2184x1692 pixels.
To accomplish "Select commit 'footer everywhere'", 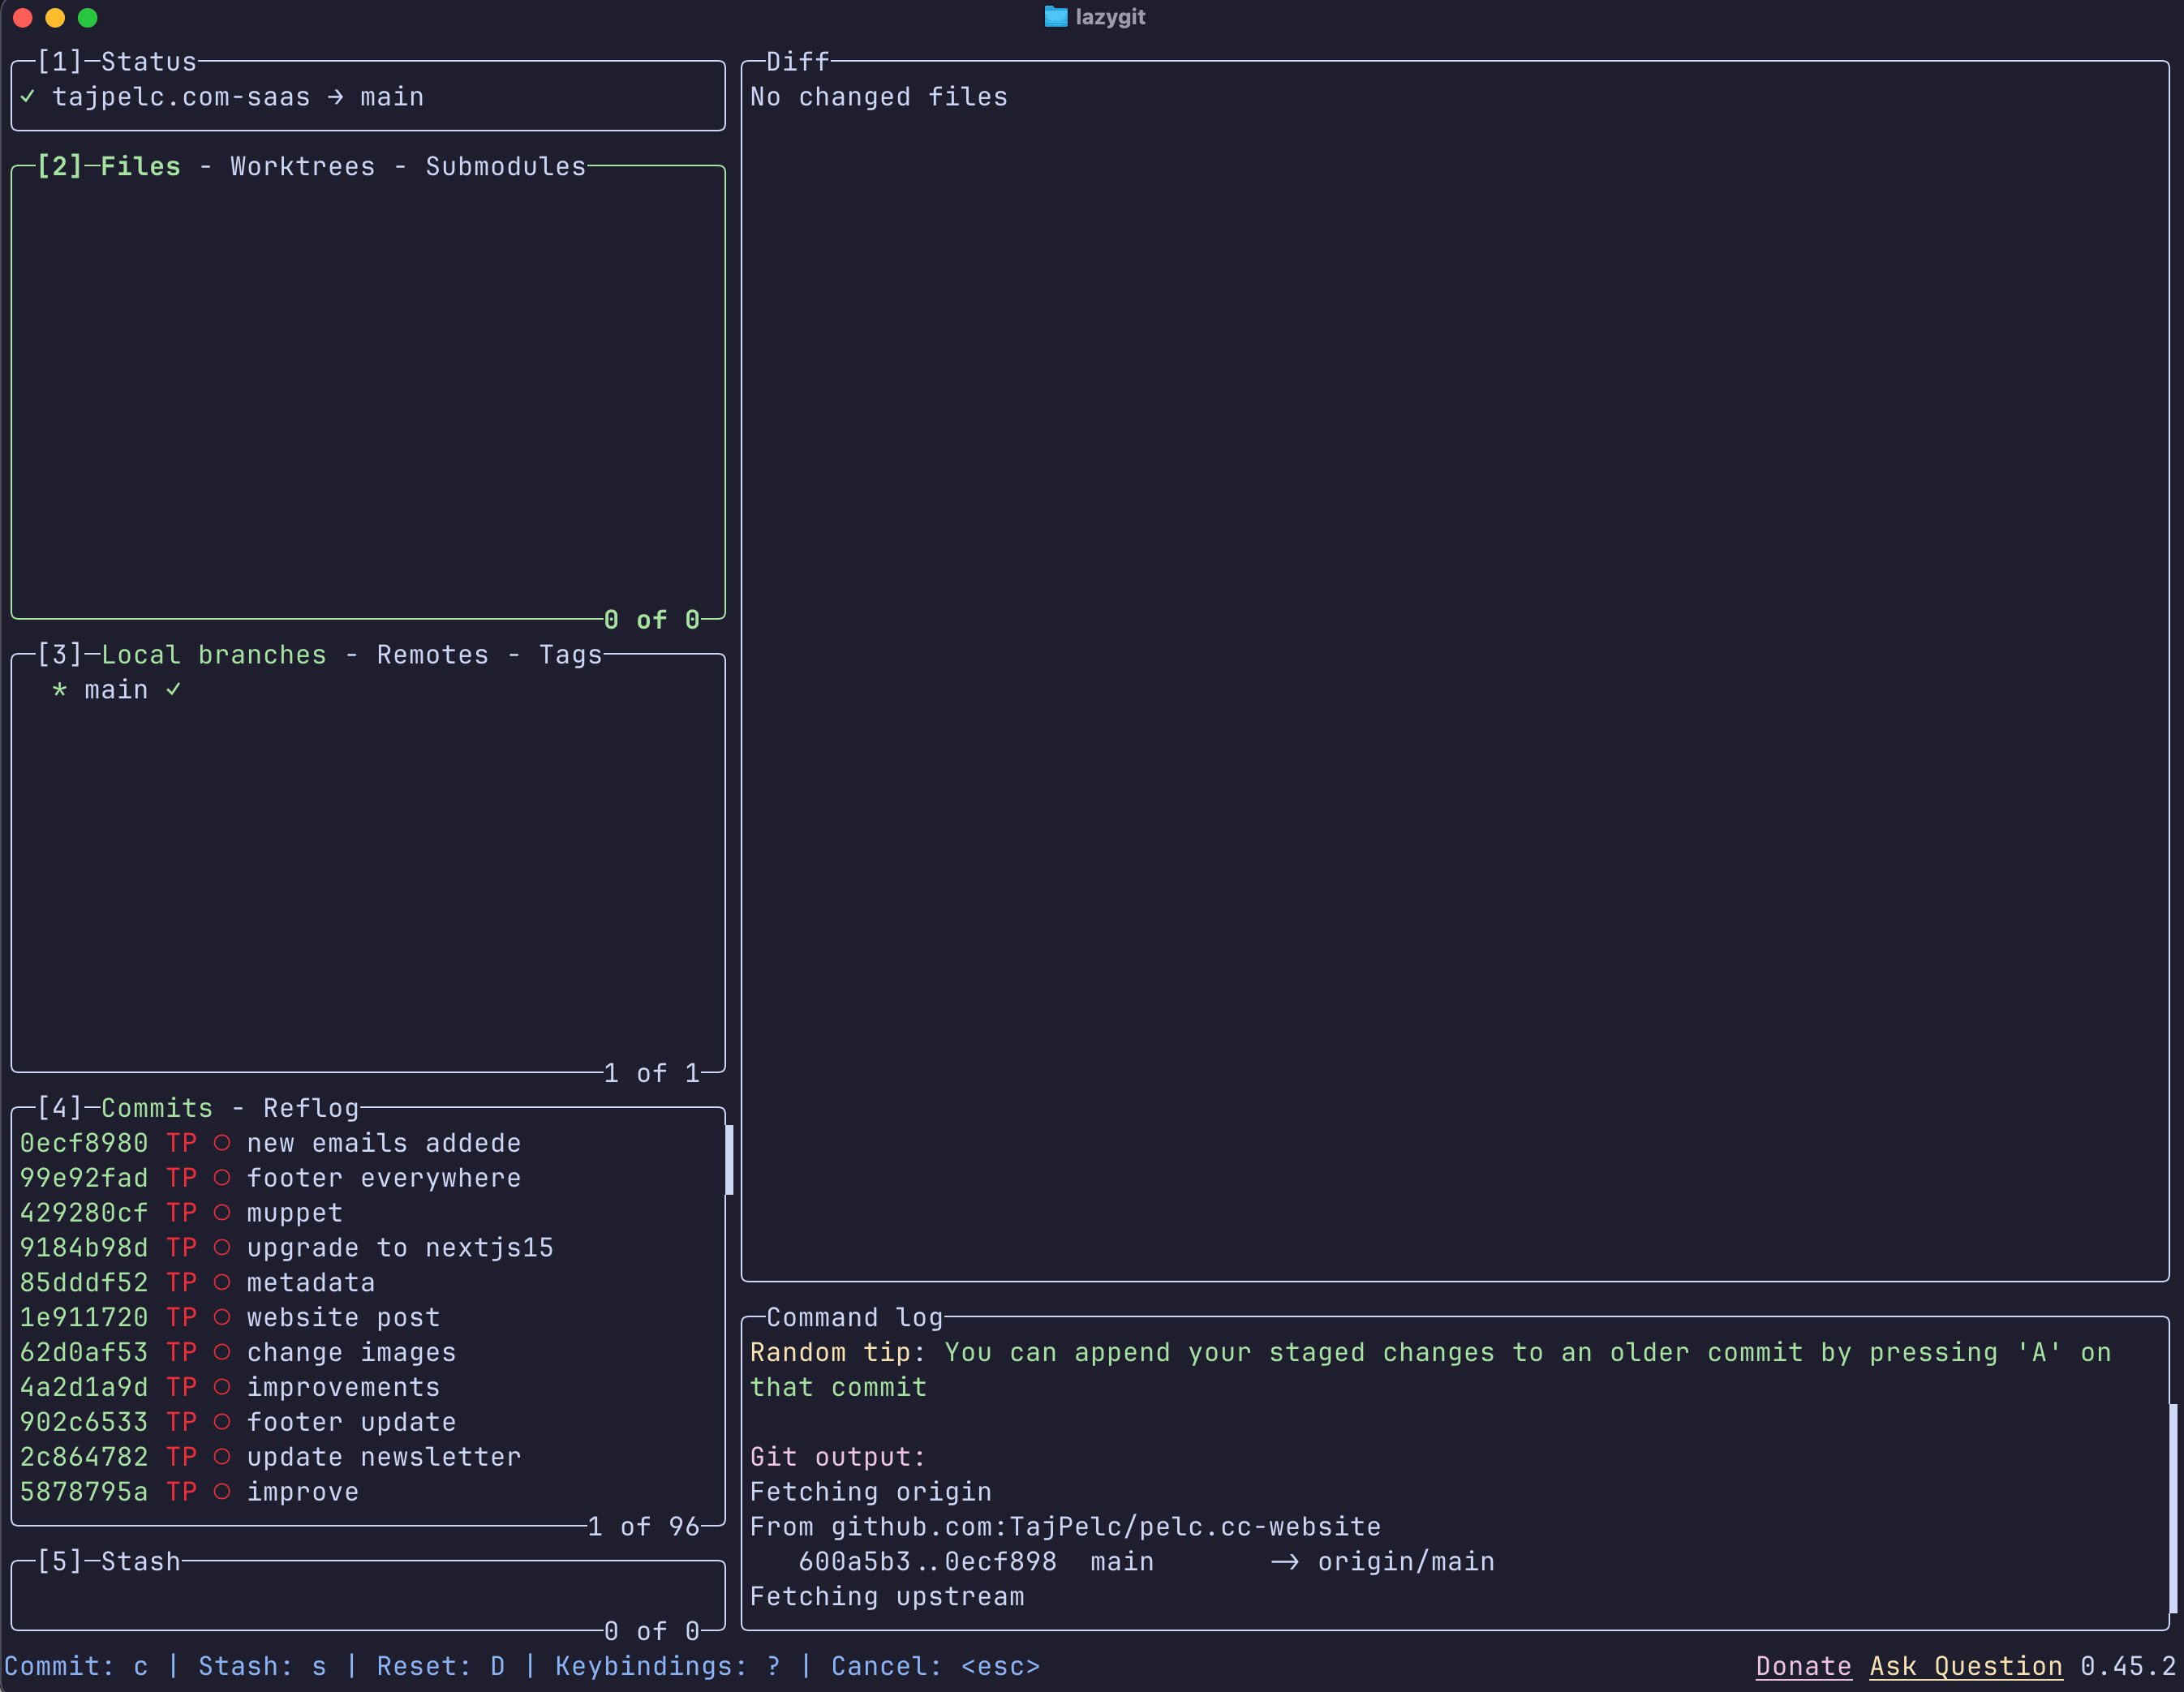I will tap(367, 1178).
